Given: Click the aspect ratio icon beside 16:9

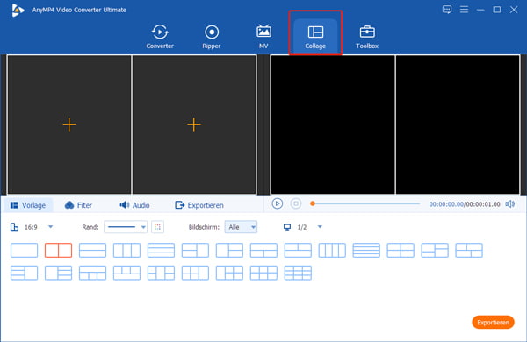Looking at the screenshot, I should click(x=14, y=227).
